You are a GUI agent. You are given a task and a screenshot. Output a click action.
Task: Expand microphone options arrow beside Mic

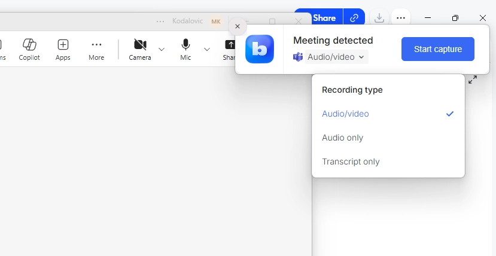point(207,49)
